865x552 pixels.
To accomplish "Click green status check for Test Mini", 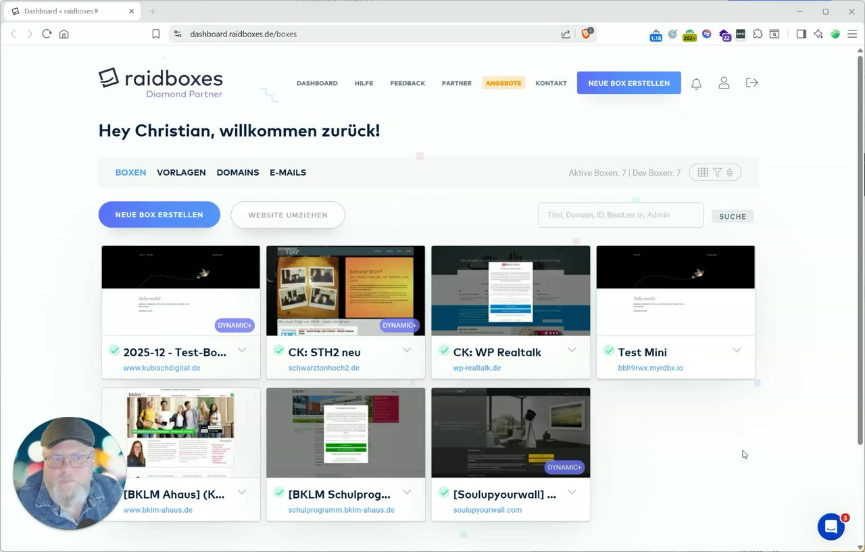I will pos(609,350).
